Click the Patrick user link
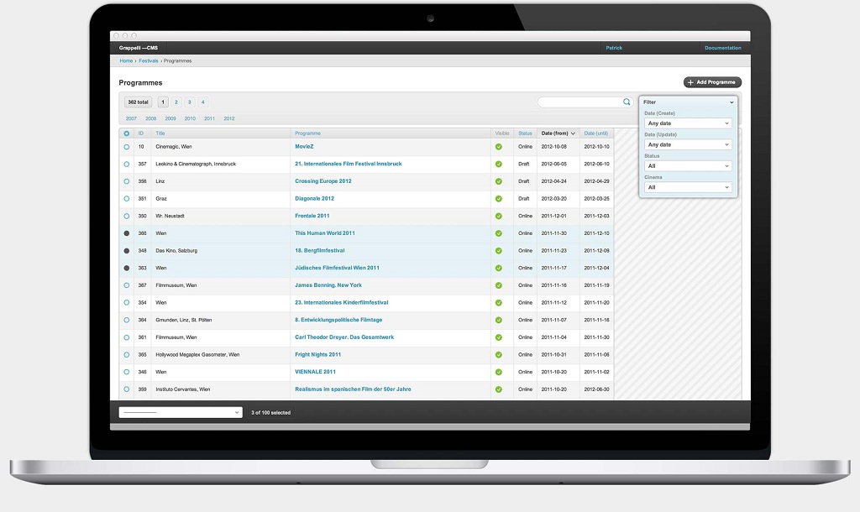 coord(614,48)
